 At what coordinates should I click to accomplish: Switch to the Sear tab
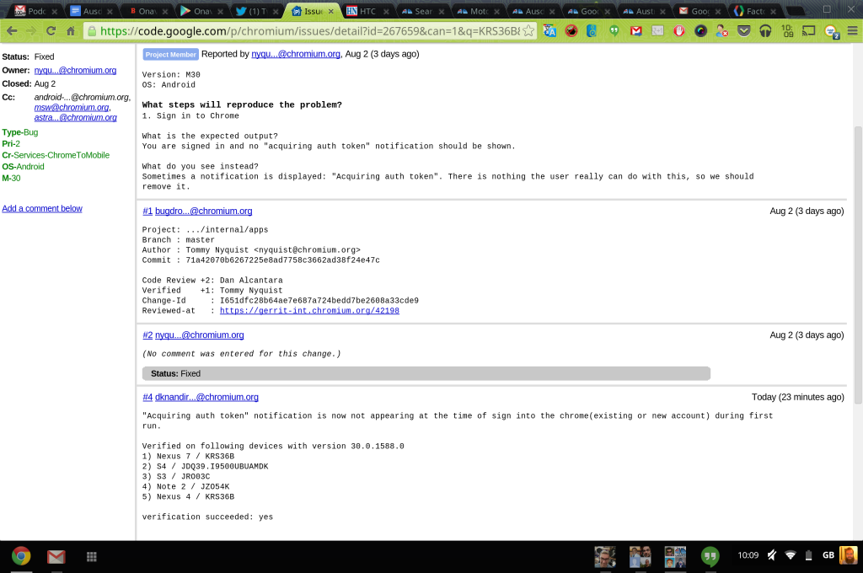pos(421,11)
